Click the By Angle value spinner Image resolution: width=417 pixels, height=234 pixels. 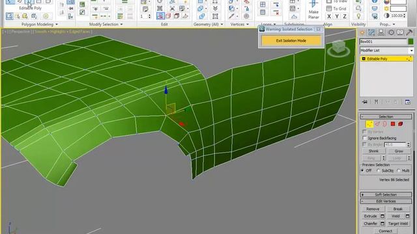[409, 144]
